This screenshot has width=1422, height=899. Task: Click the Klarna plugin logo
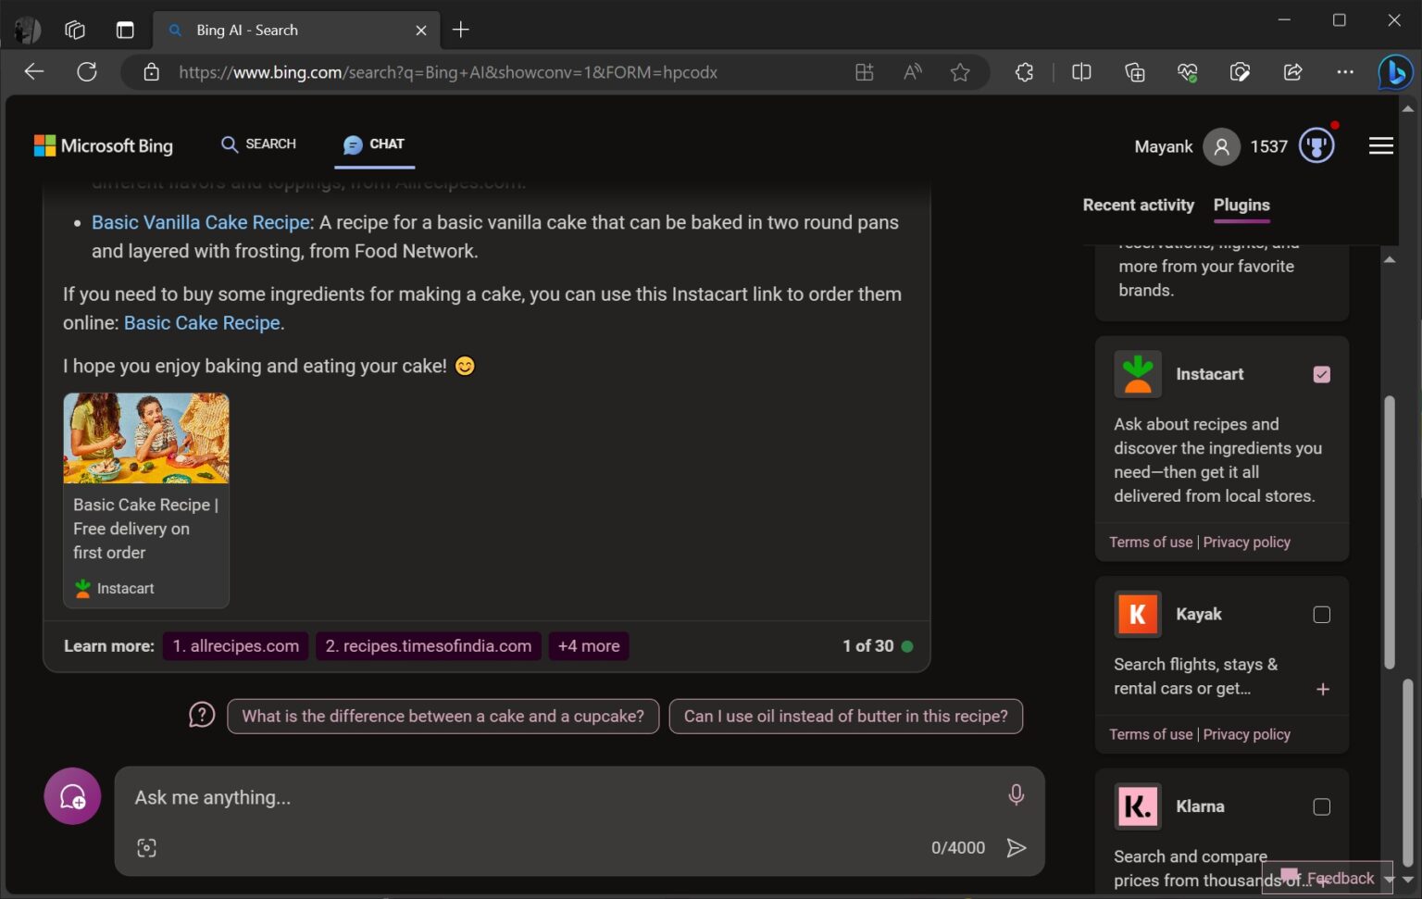pos(1137,805)
